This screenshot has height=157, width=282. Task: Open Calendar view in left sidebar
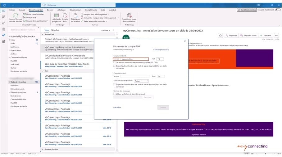point(4,17)
